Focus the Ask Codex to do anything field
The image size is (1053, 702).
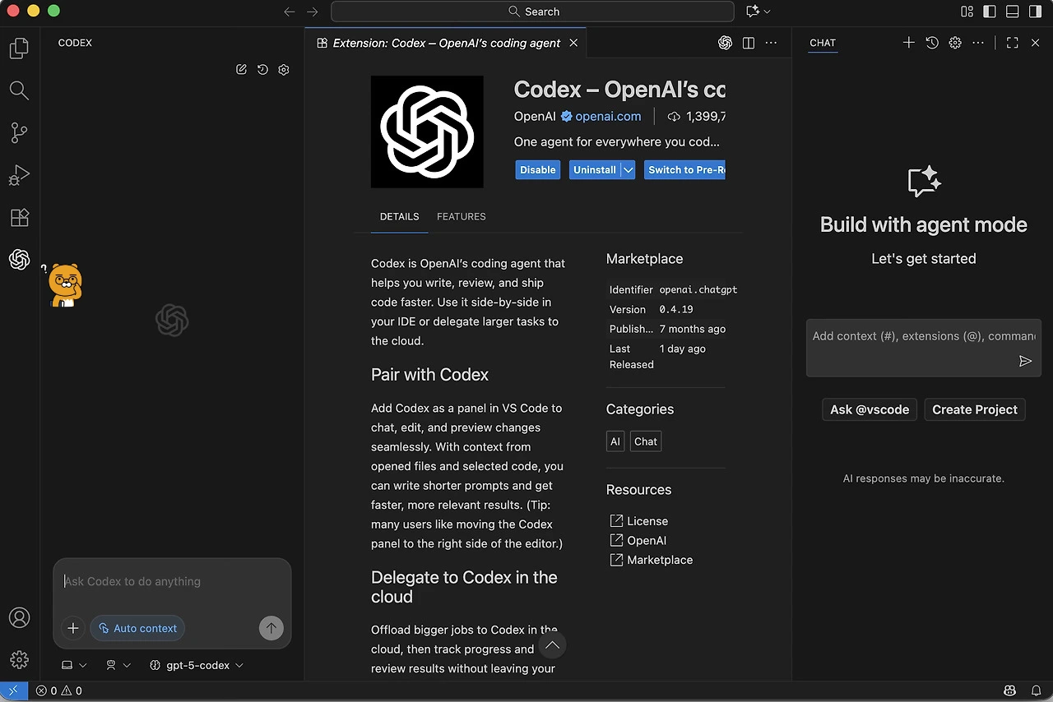click(x=173, y=582)
